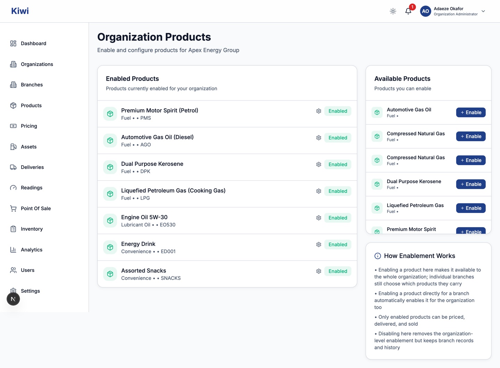Toggle Enabled badge for Energy Drink
Viewport: 500px width, 368px height.
[x=337, y=245]
